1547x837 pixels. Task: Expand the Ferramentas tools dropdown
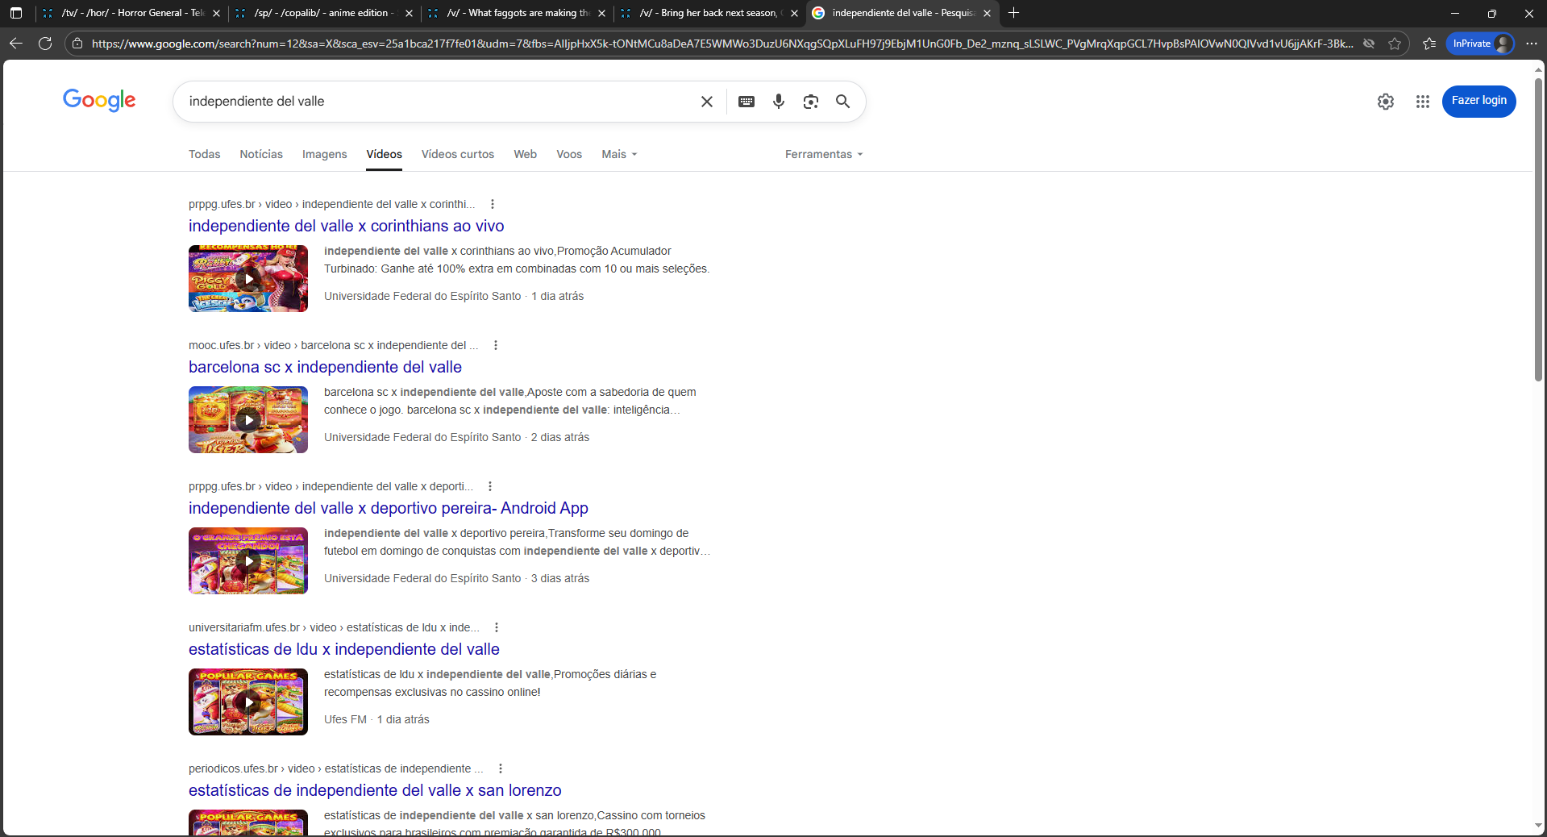[824, 154]
